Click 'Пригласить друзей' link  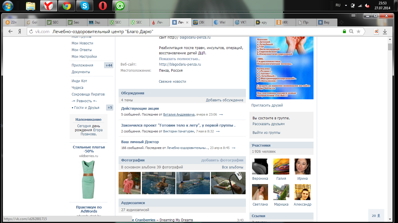[267, 105]
